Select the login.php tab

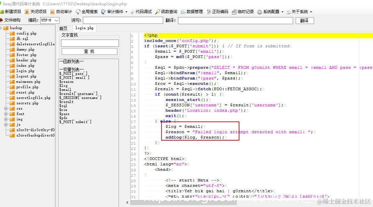coord(85,28)
